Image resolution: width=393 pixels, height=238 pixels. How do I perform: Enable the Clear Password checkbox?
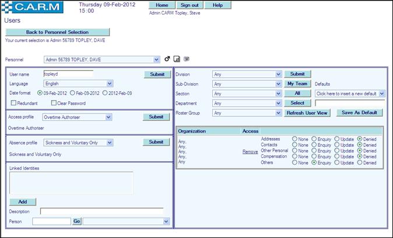pyautogui.click(x=54, y=102)
